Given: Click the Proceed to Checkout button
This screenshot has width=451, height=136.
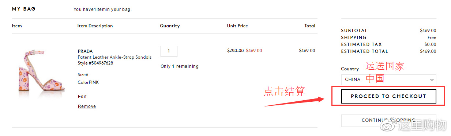Looking at the screenshot, I should pos(388,96).
